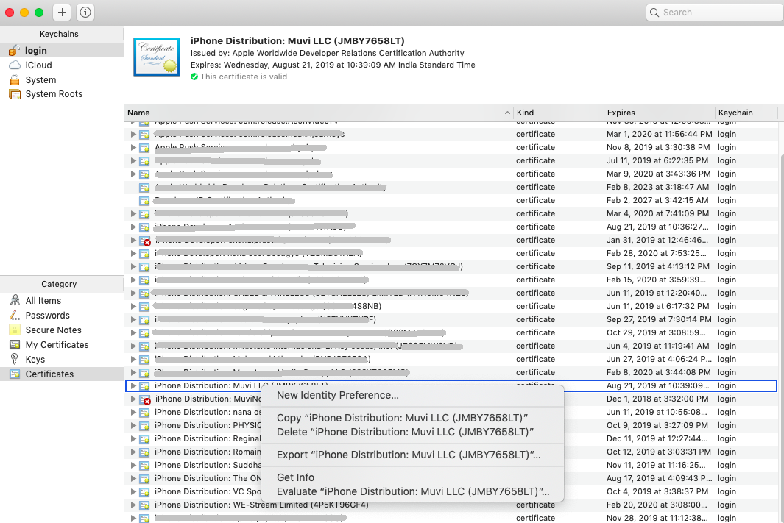The image size is (784, 523).
Task: Sort the list by the Name column header
Action: (319, 113)
